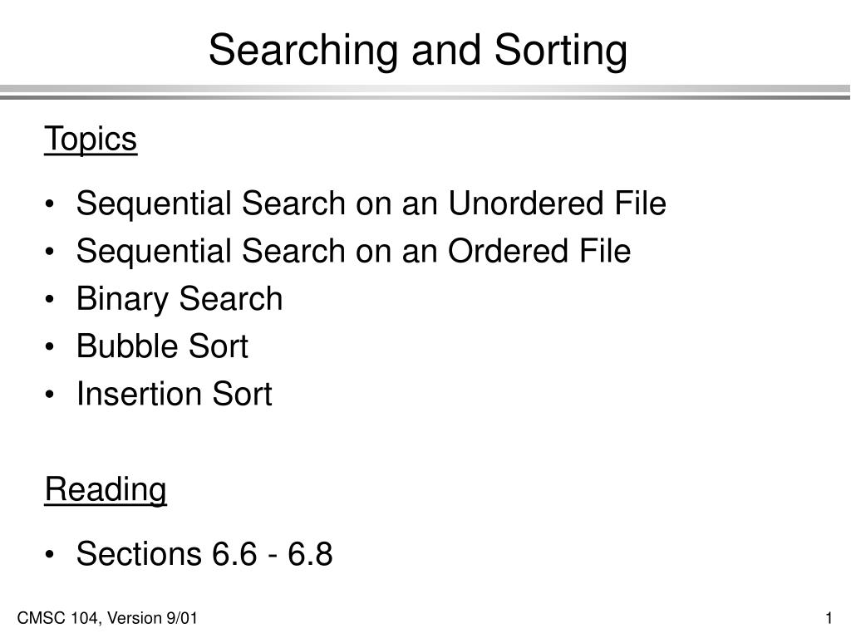The width and height of the screenshot is (851, 638).
Task: Click the gray divider bar under title
Action: [x=425, y=92]
